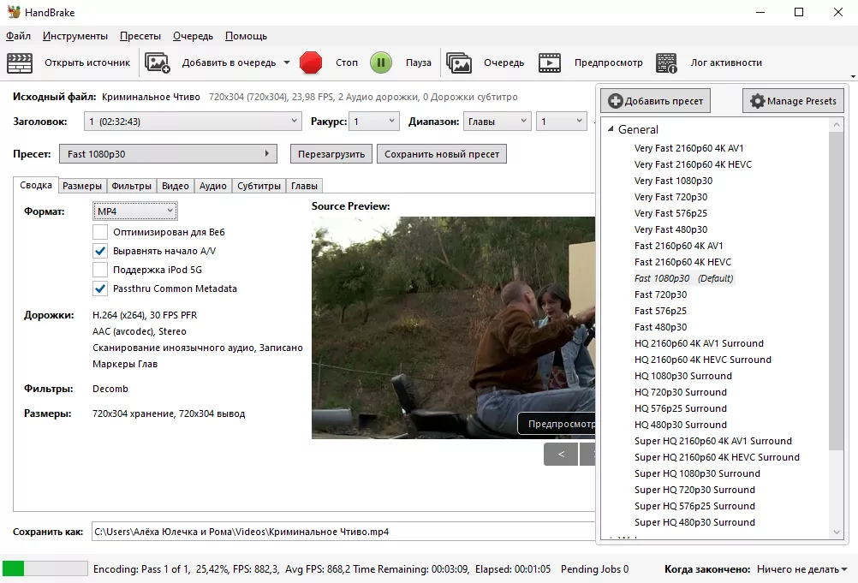Open the Когда закончено dropdown
The width and height of the screenshot is (858, 583).
(802, 569)
